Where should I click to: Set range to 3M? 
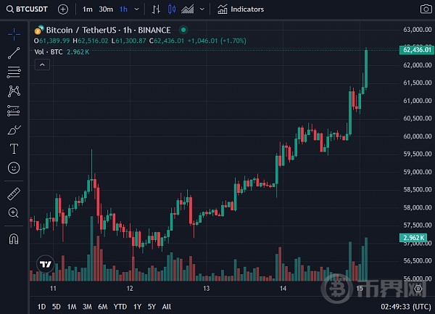(x=87, y=307)
